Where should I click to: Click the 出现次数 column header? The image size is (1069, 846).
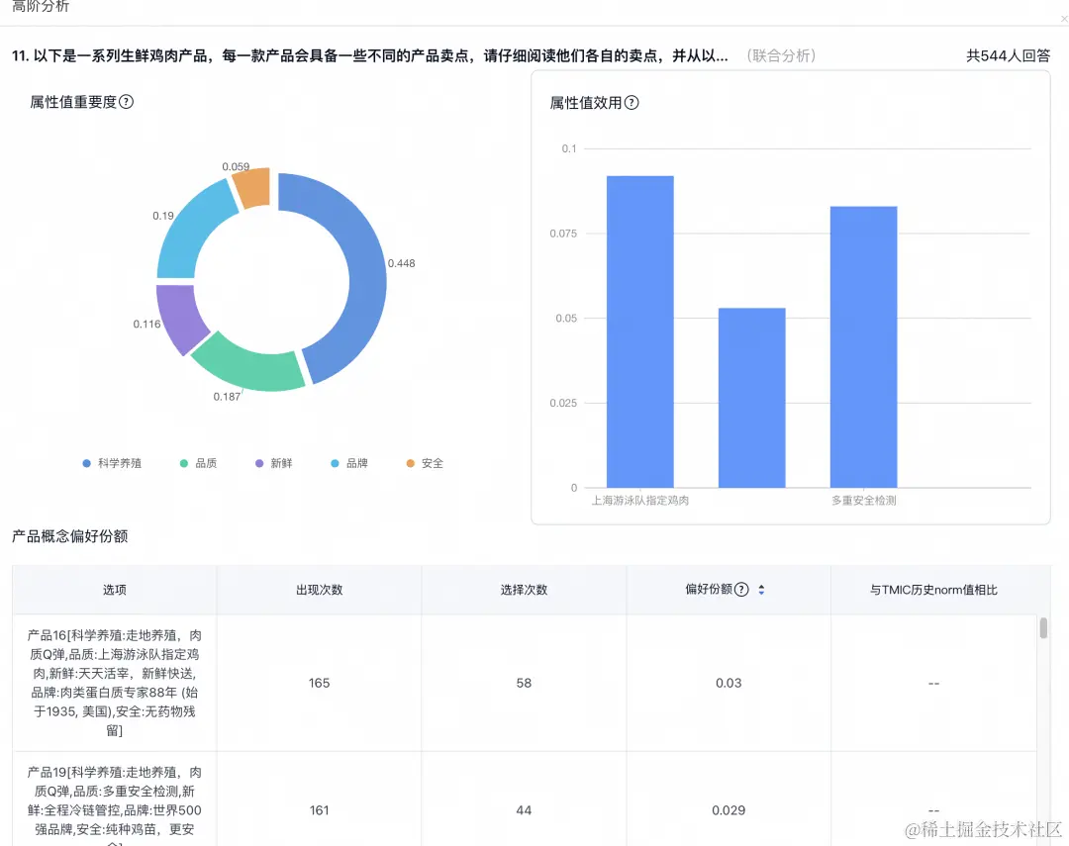319,590
